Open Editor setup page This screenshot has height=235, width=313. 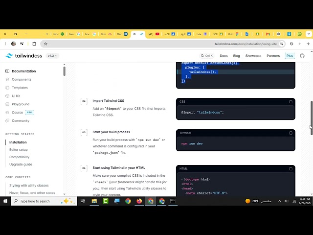pyautogui.click(x=19, y=150)
